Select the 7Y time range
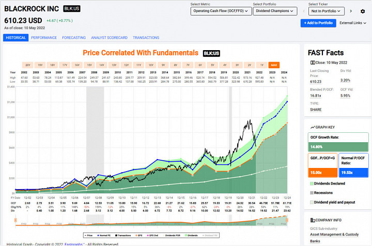Viewport: 372px width, 246px height. [188, 65]
